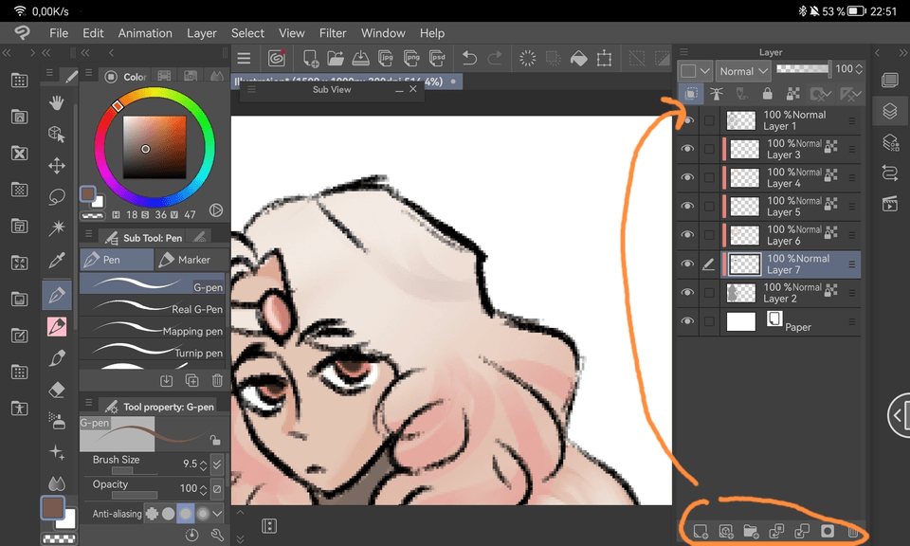Open the Animation menu

click(x=145, y=33)
